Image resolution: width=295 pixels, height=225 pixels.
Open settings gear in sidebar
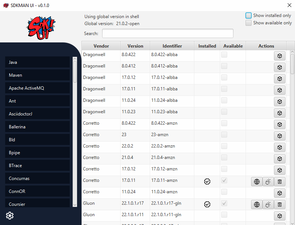[10, 215]
